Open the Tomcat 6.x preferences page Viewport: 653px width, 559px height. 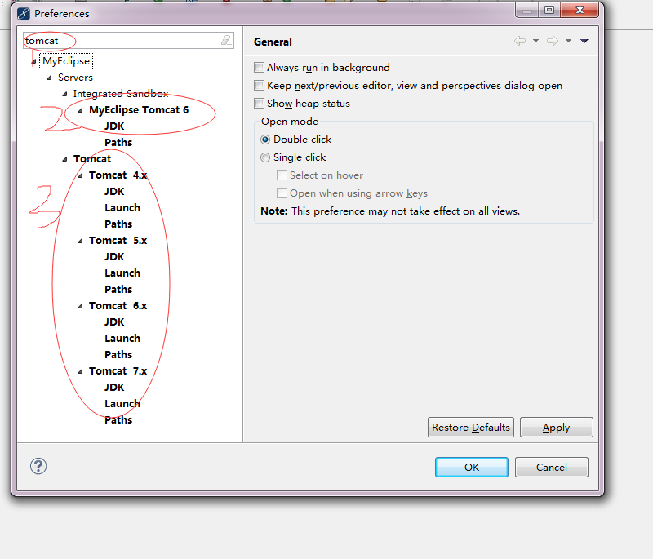coord(118,306)
